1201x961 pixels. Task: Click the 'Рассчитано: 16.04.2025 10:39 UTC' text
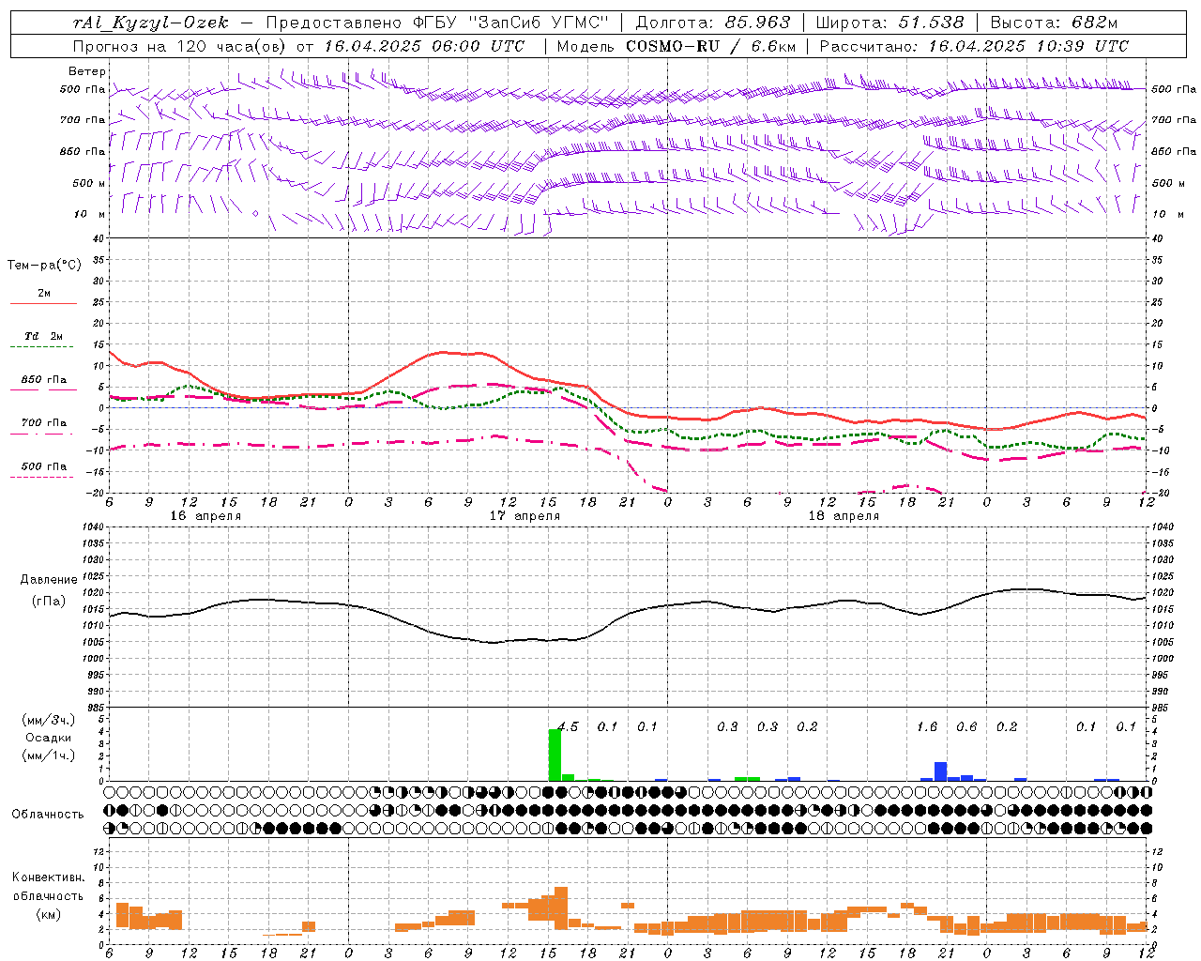coord(974,46)
